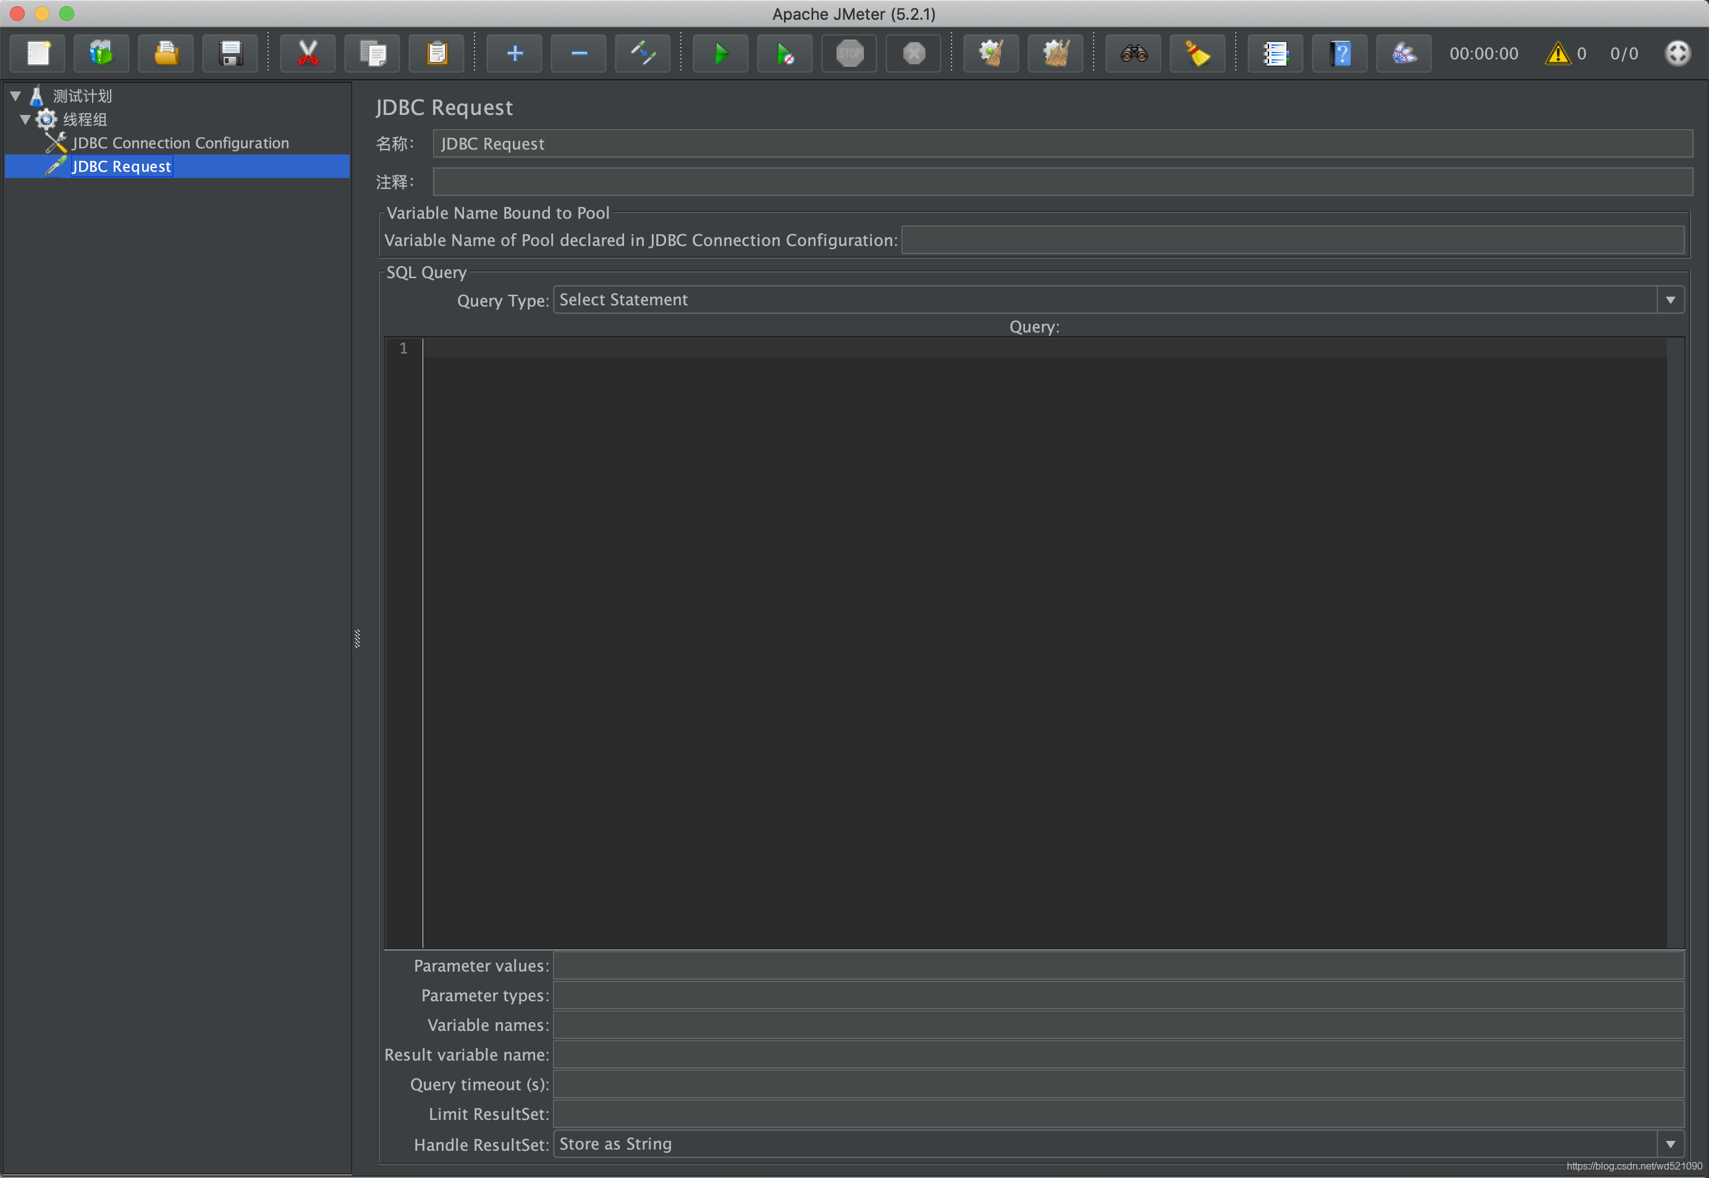This screenshot has height=1178, width=1709.
Task: Click the Stop test icon
Action: tap(850, 53)
